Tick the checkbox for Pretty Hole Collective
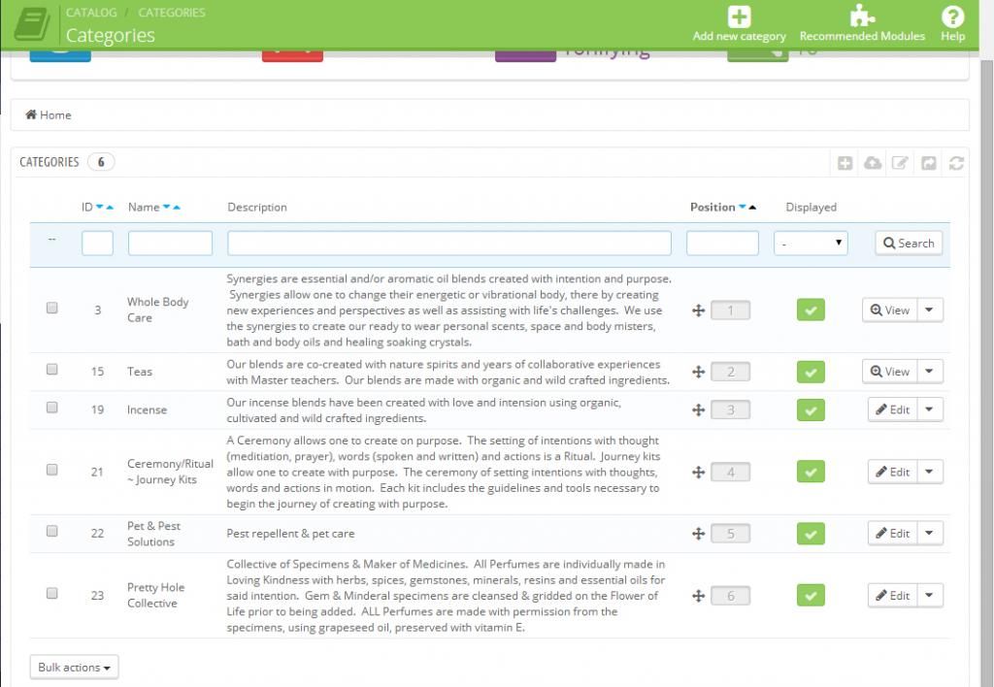Screen dimensions: 994x687 [x=52, y=594]
